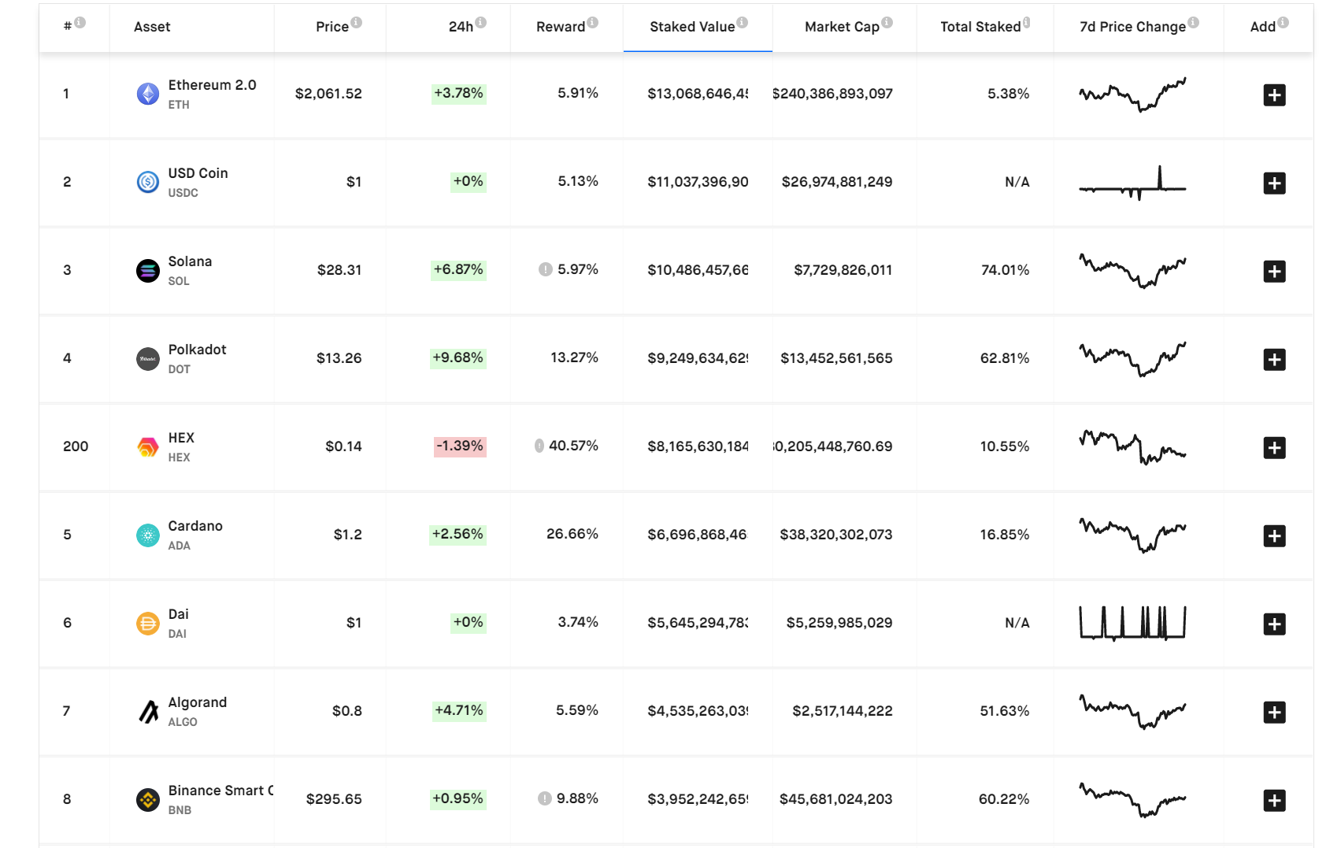Screen dimensions: 1341x848
Task: Click the info icon next to Staked Value header
Action: (x=743, y=22)
